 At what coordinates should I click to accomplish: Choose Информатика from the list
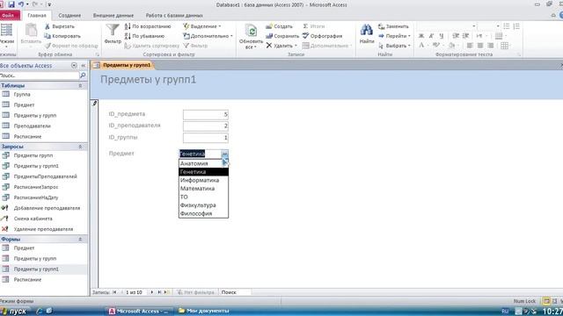[203, 180]
